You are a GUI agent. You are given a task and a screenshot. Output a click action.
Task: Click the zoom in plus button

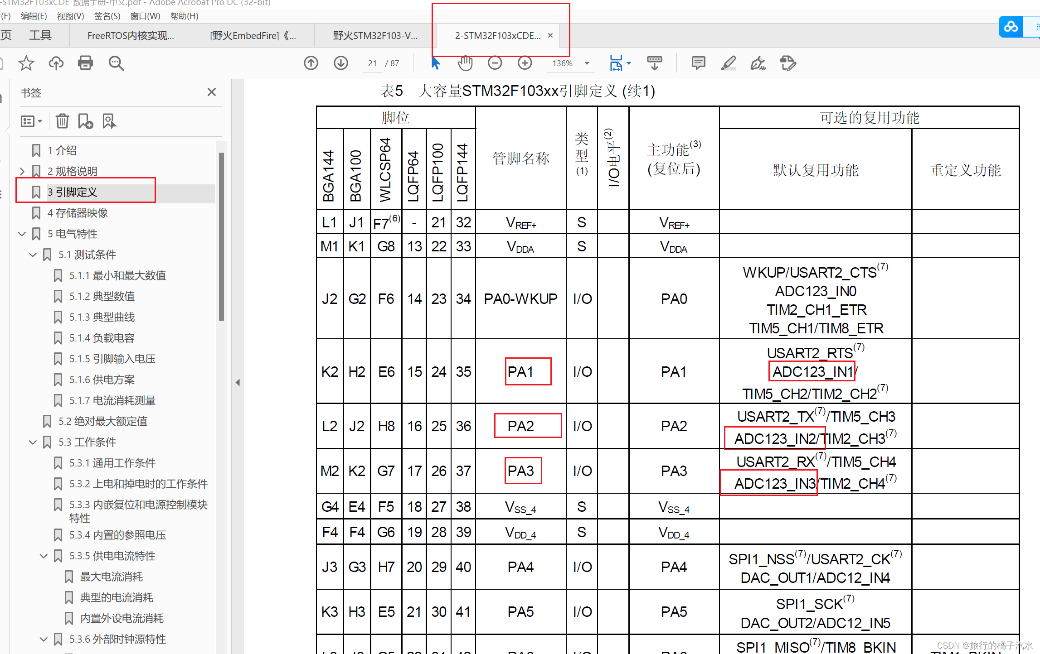(x=525, y=63)
